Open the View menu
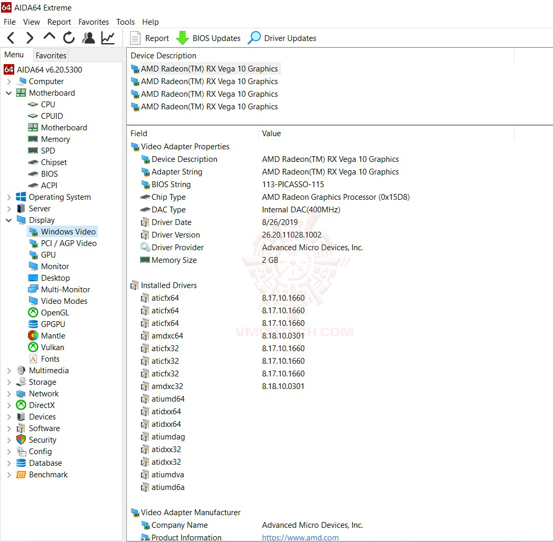Viewport: 553px width, 542px height. click(32, 22)
